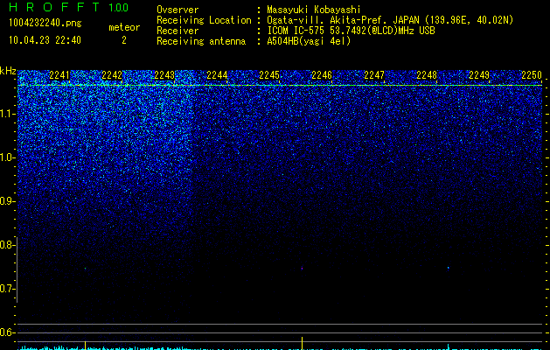Click the 2246 time marker
This screenshot has width=550, height=350.
click(x=322, y=75)
